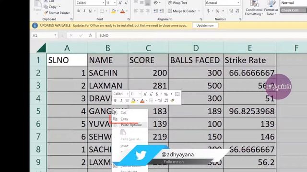Select cell with value 96.8253968

tap(249, 111)
